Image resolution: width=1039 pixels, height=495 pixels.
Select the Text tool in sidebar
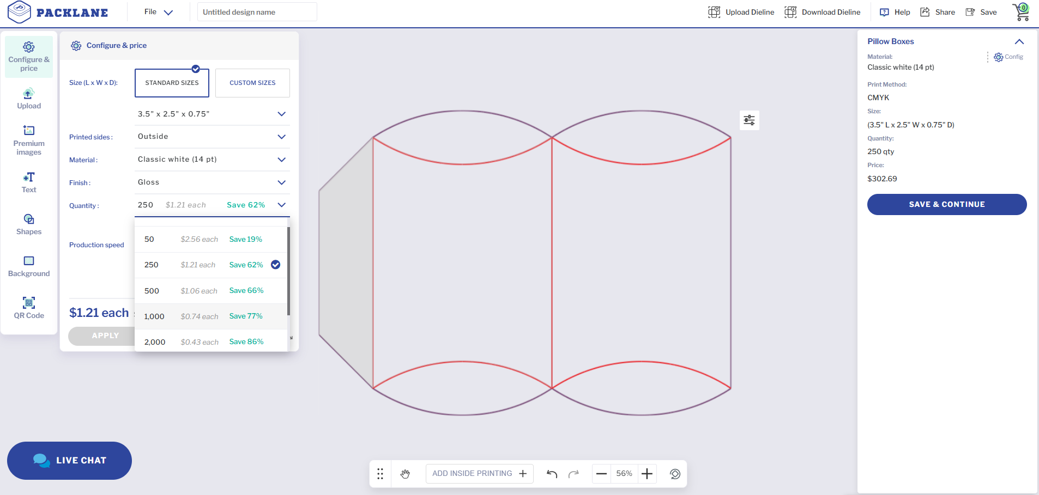click(29, 182)
